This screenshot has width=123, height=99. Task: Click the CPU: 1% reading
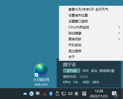70,82
